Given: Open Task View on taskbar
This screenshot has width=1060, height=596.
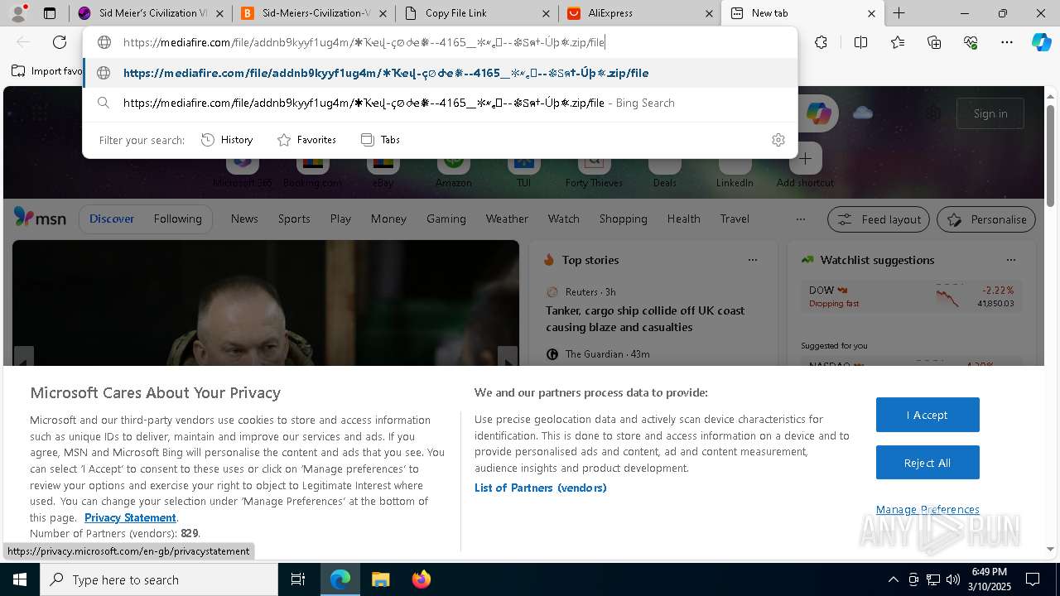Looking at the screenshot, I should click(298, 579).
